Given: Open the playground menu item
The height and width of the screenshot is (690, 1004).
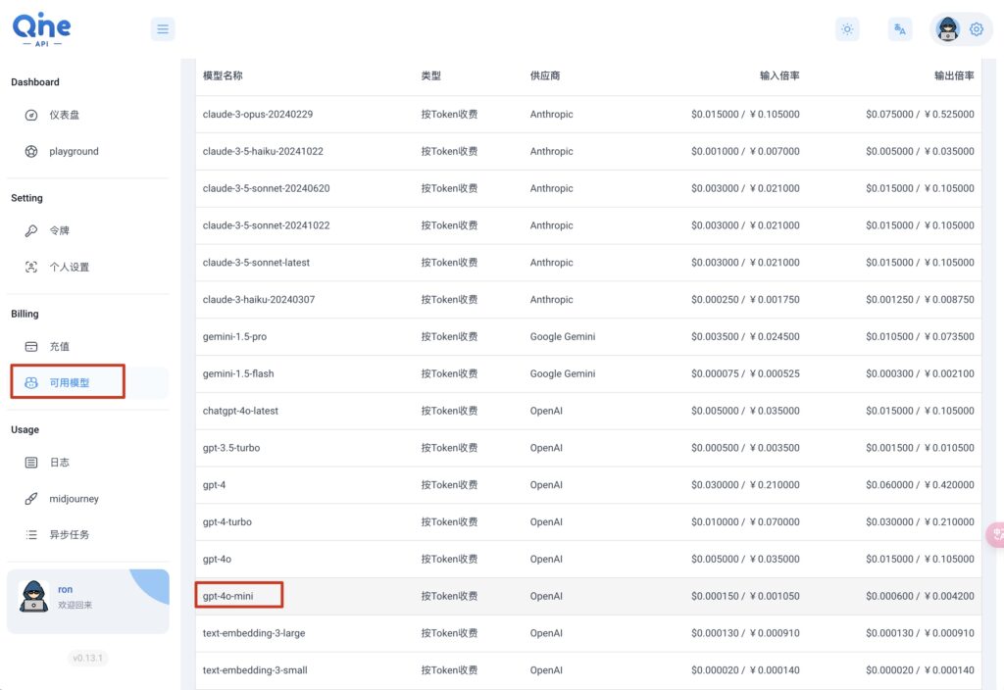Looking at the screenshot, I should pyautogui.click(x=74, y=152).
